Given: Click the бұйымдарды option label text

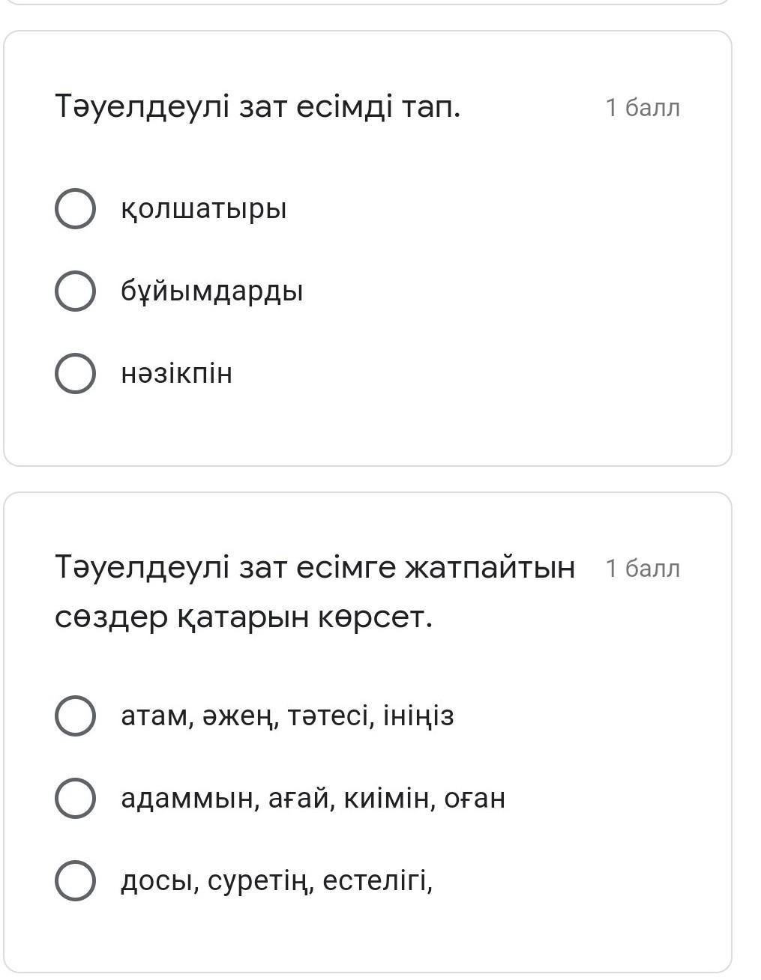Looking at the screenshot, I should [x=212, y=291].
